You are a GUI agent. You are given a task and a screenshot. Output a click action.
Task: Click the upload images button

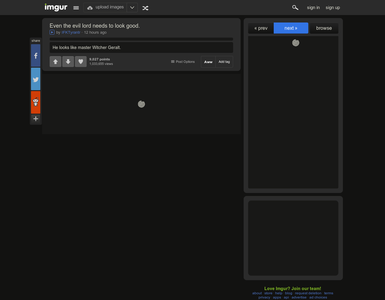pyautogui.click(x=105, y=8)
